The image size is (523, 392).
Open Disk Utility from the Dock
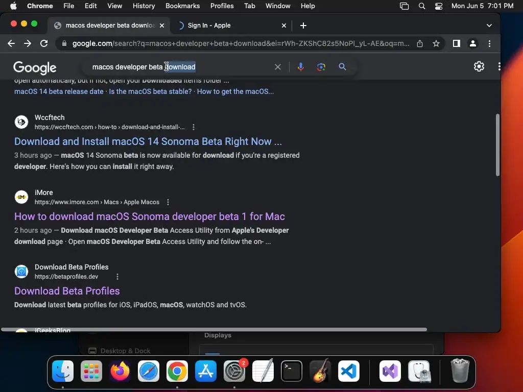click(419, 371)
